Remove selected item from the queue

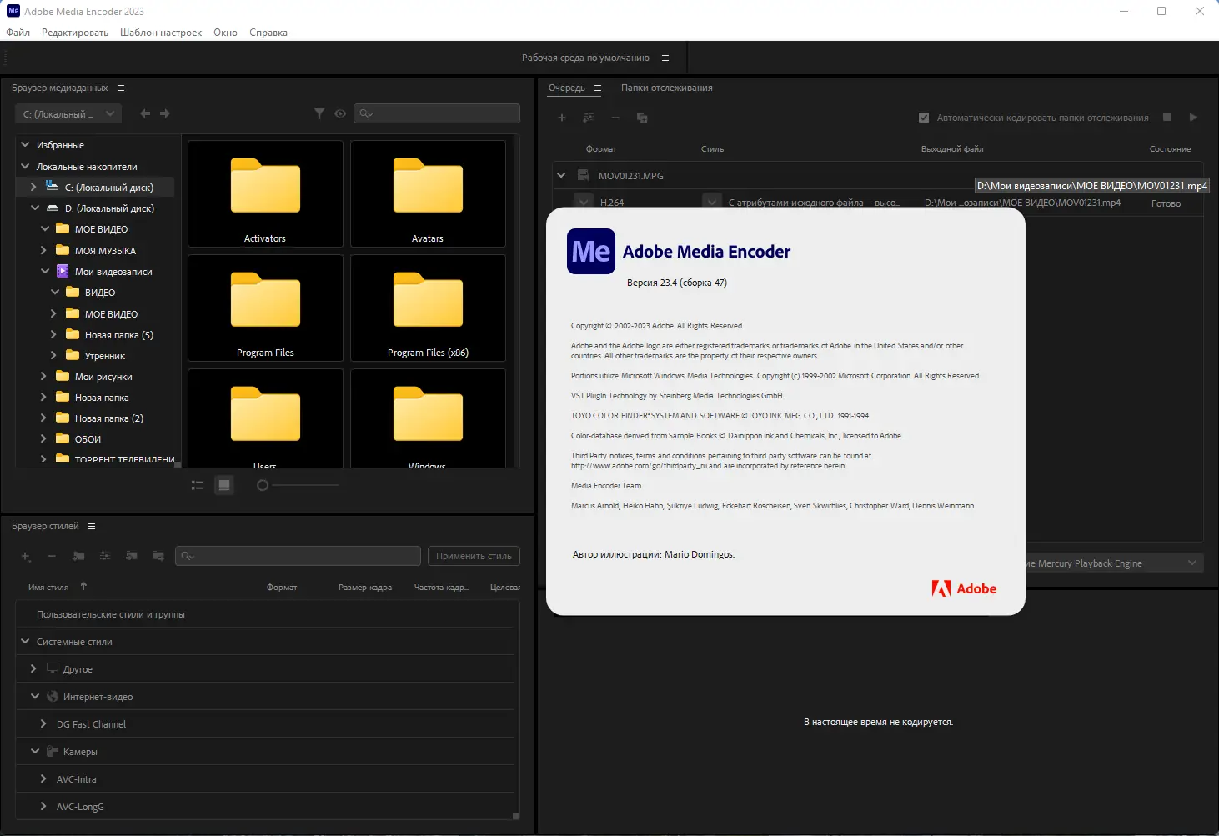pos(615,118)
